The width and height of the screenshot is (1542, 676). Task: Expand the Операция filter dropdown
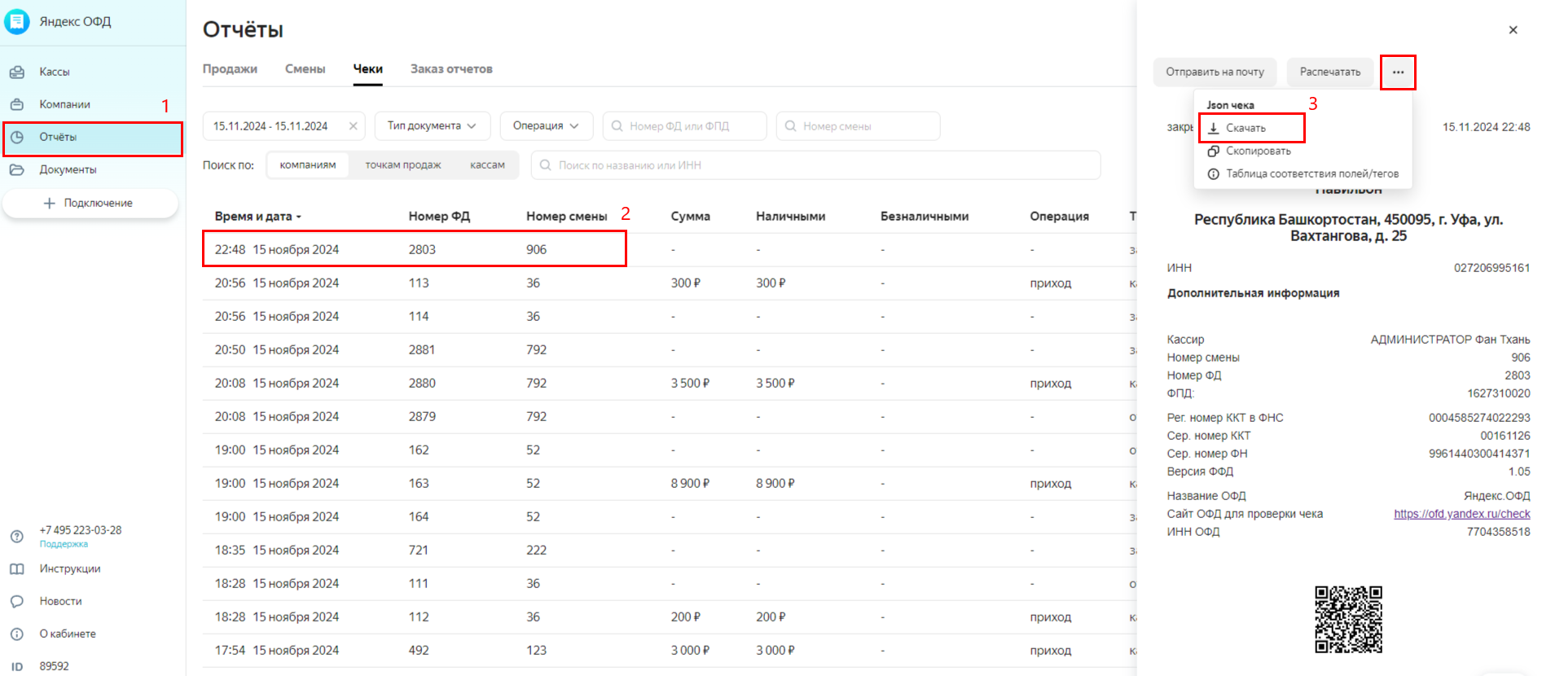point(546,126)
